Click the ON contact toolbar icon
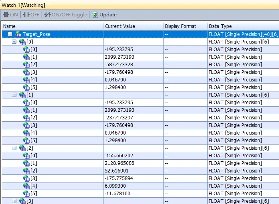 [6, 15]
